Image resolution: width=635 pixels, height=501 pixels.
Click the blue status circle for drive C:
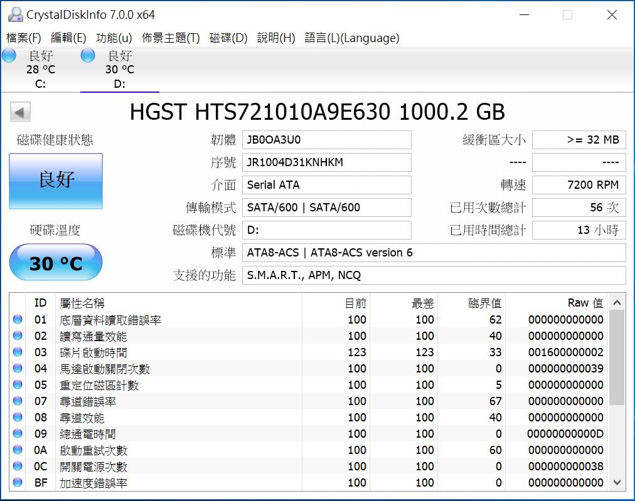[x=9, y=55]
